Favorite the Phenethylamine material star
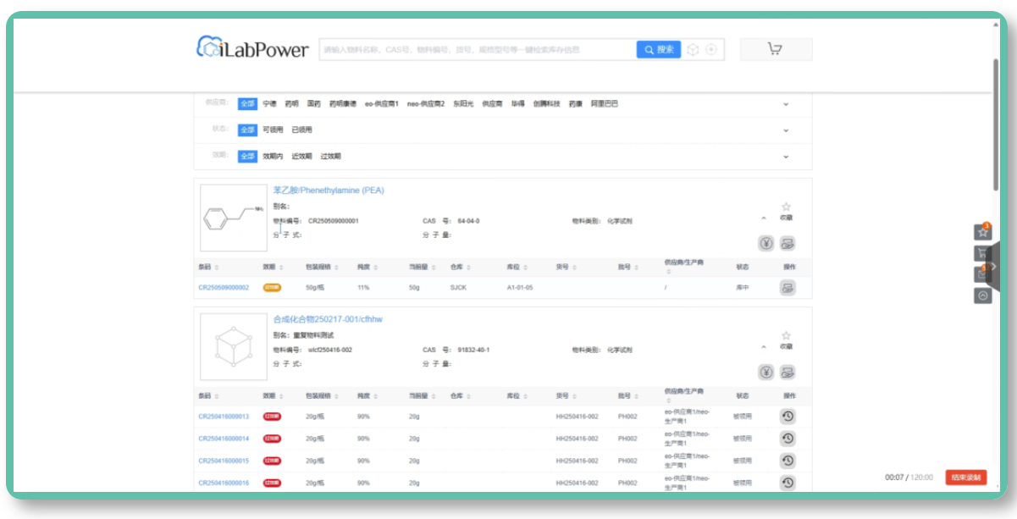Viewport: 1017px width, 519px height. pyautogui.click(x=786, y=207)
